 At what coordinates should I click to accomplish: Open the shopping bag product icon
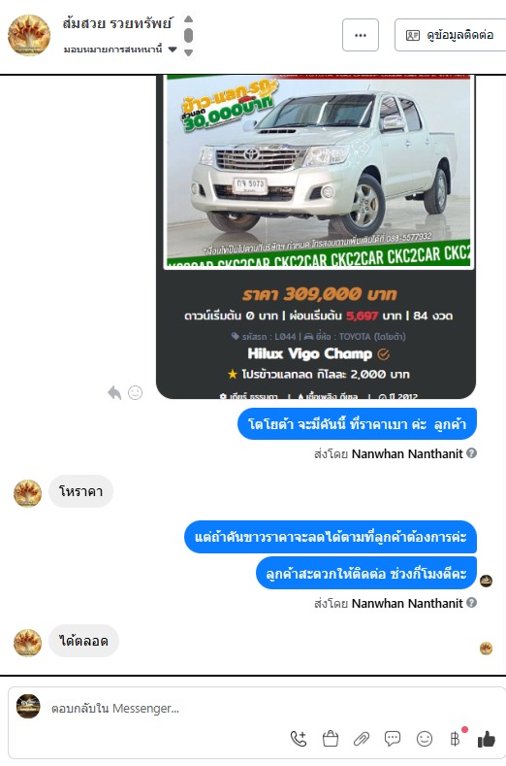pos(331,739)
